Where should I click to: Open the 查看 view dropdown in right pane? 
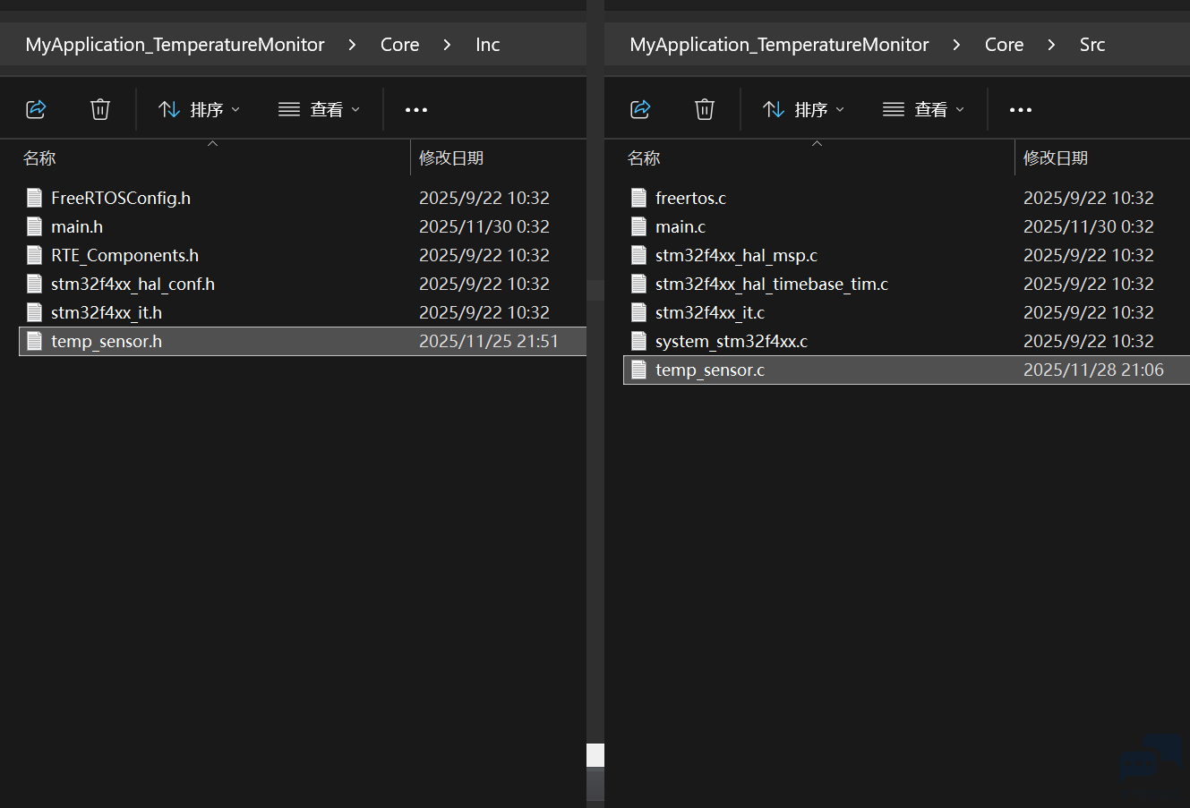(923, 109)
